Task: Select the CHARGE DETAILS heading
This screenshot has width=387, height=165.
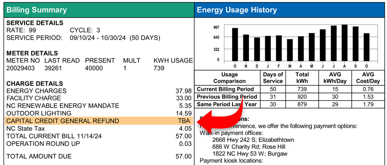Action: tap(34, 84)
